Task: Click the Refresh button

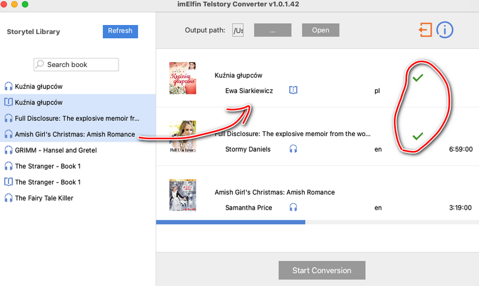Action: (x=120, y=32)
